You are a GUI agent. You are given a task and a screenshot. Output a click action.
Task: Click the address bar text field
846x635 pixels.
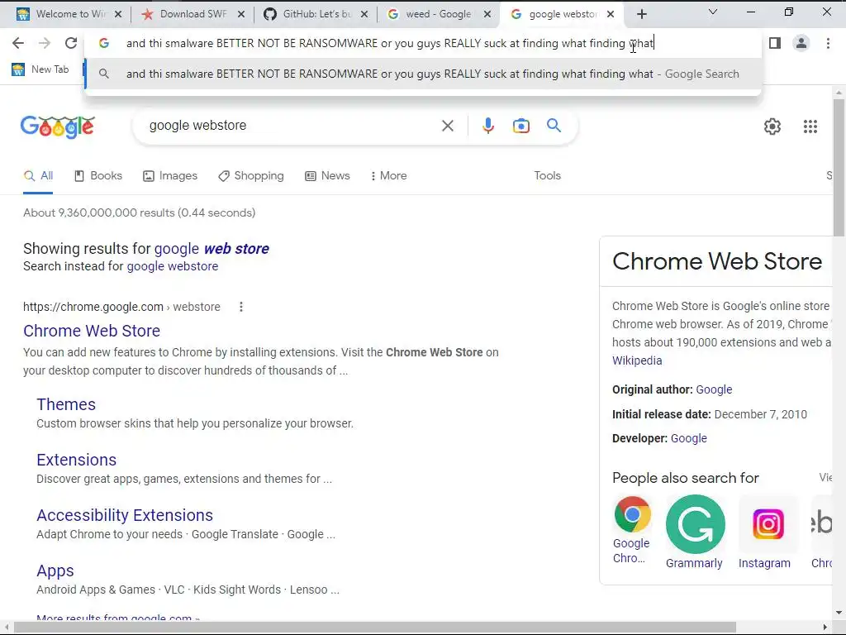pyautogui.click(x=423, y=43)
